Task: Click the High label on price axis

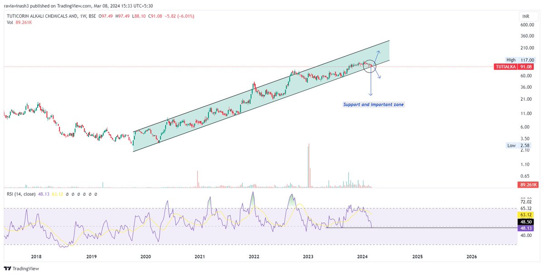Action: click(511, 60)
